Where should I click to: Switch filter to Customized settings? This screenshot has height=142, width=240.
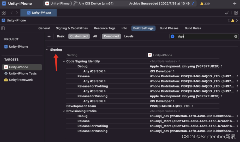[79, 36]
